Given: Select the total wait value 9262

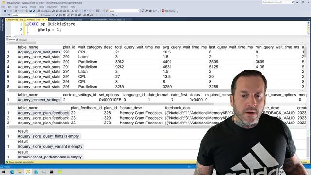Looking at the screenshot, I should coord(120,67).
